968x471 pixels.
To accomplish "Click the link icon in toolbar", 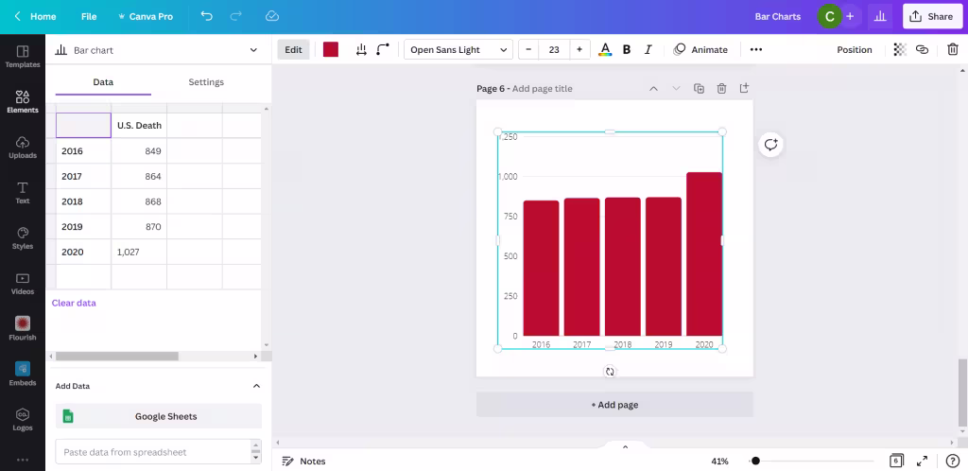I will pyautogui.click(x=922, y=49).
